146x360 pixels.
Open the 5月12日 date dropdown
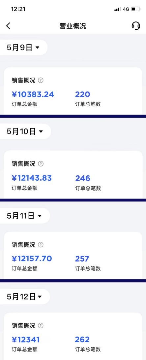(24, 297)
